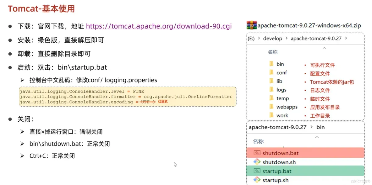Select the apache-tomcat-9.0.27-windows-x64.zip file name
The width and height of the screenshot is (372, 185).
point(309,25)
